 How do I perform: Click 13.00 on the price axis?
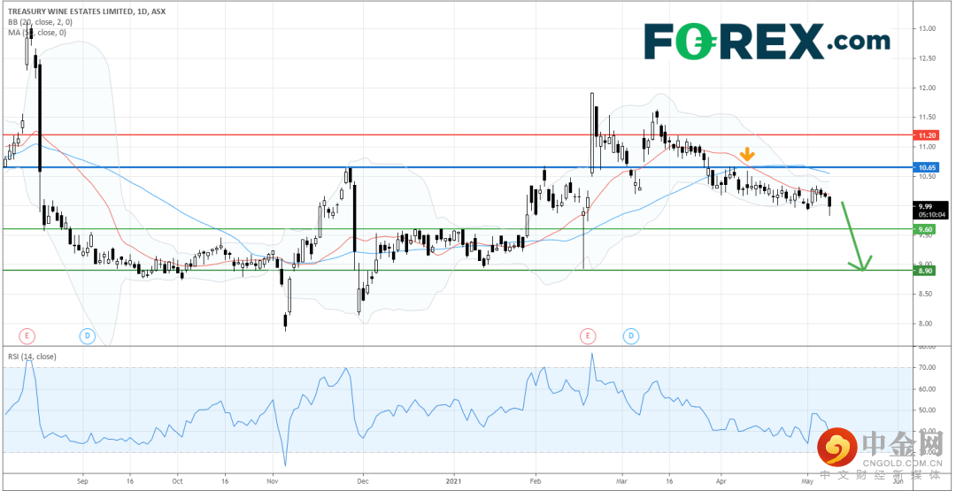coord(928,28)
